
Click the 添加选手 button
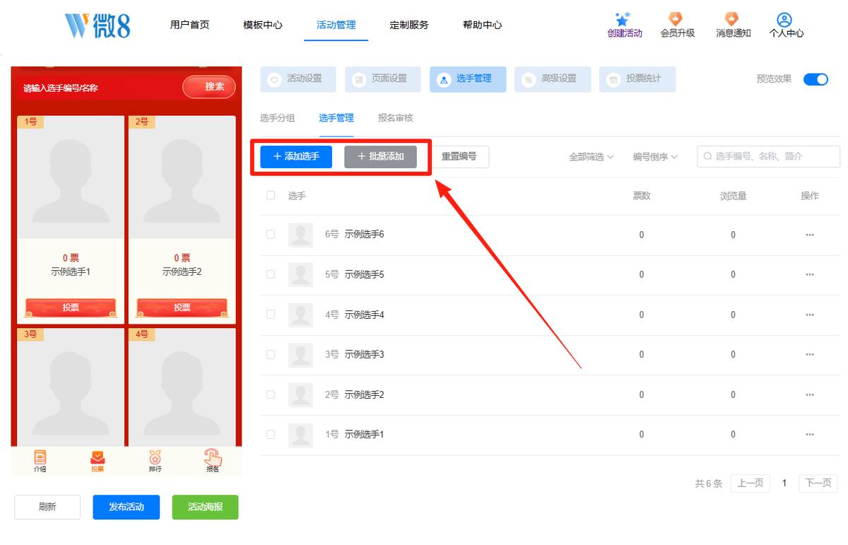296,156
